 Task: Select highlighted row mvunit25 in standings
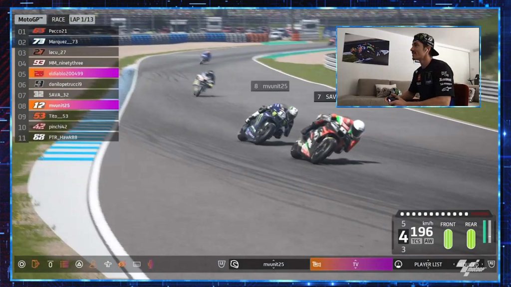point(74,106)
